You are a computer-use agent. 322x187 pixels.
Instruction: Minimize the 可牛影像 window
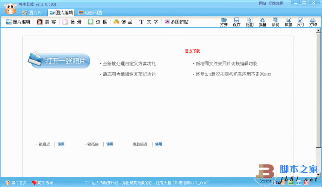pyautogui.click(x=296, y=3)
